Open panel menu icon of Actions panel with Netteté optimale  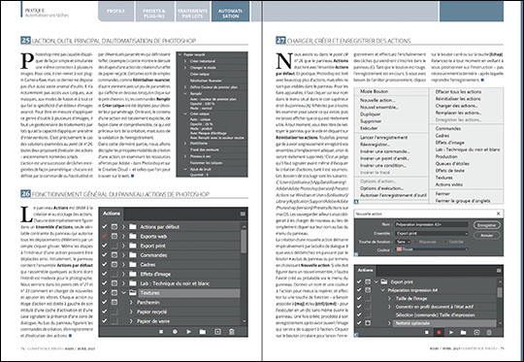point(499,270)
